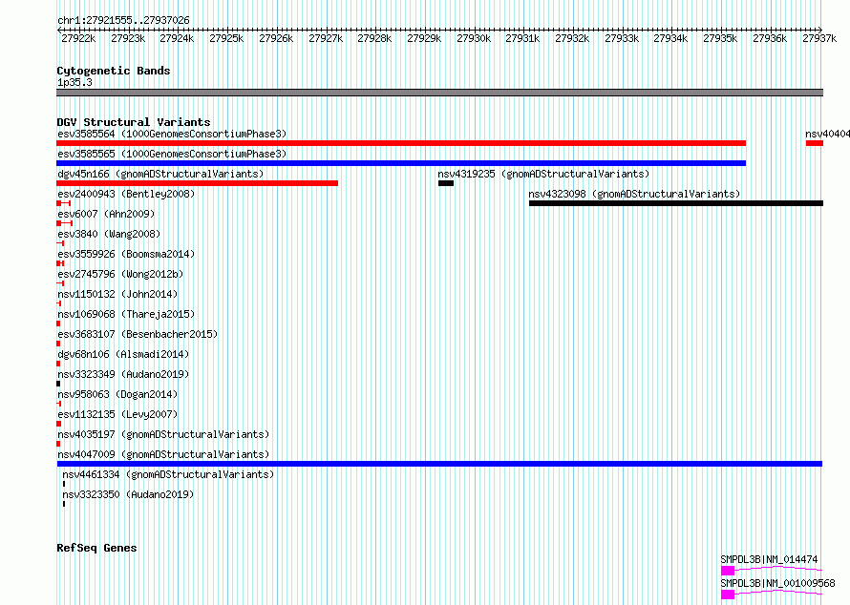Viewport: 850px width, 605px height.
Task: Click the SMPDL3B NM_014474 magenta exon block
Action: pos(728,571)
